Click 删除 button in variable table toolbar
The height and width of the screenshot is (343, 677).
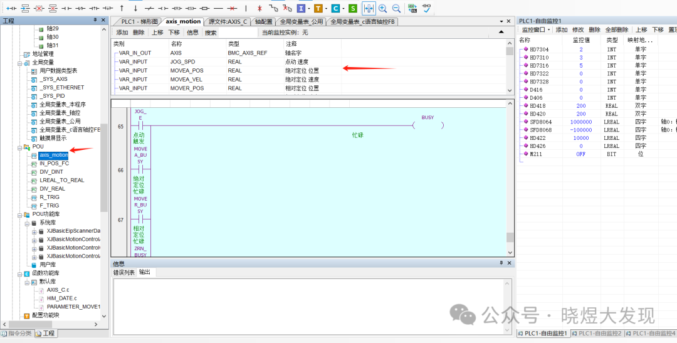tap(139, 33)
